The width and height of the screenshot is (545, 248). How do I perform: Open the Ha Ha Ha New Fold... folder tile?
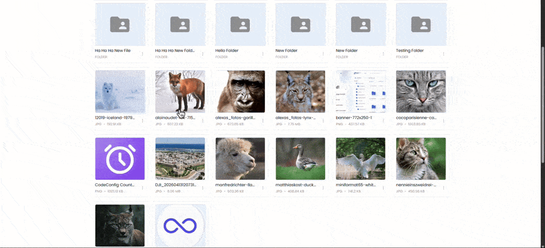point(180,24)
